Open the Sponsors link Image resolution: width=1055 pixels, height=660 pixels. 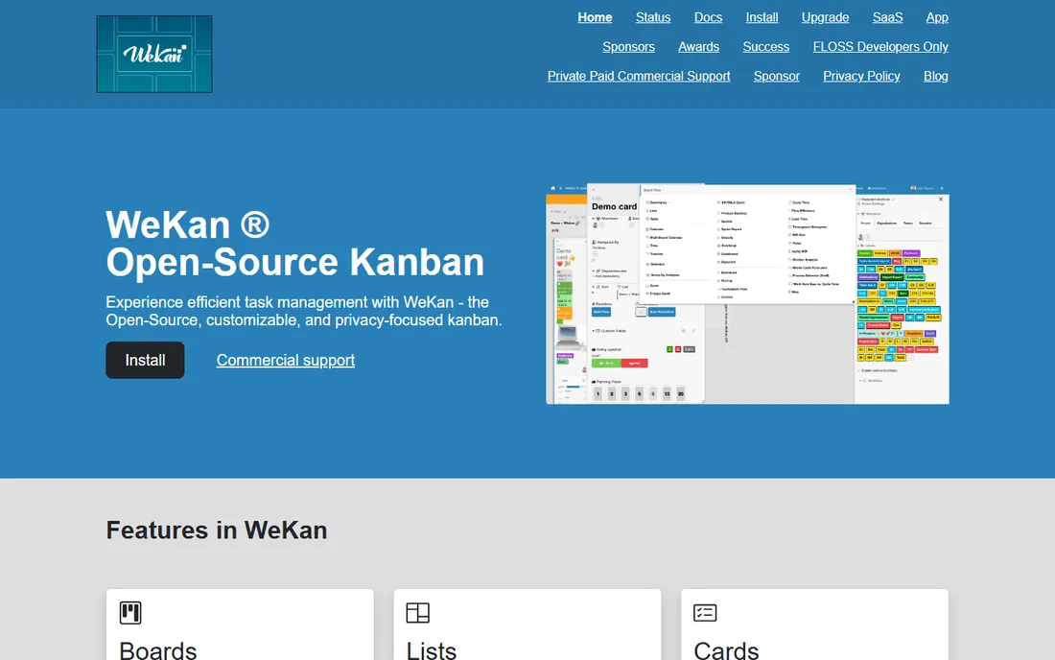pyautogui.click(x=628, y=46)
